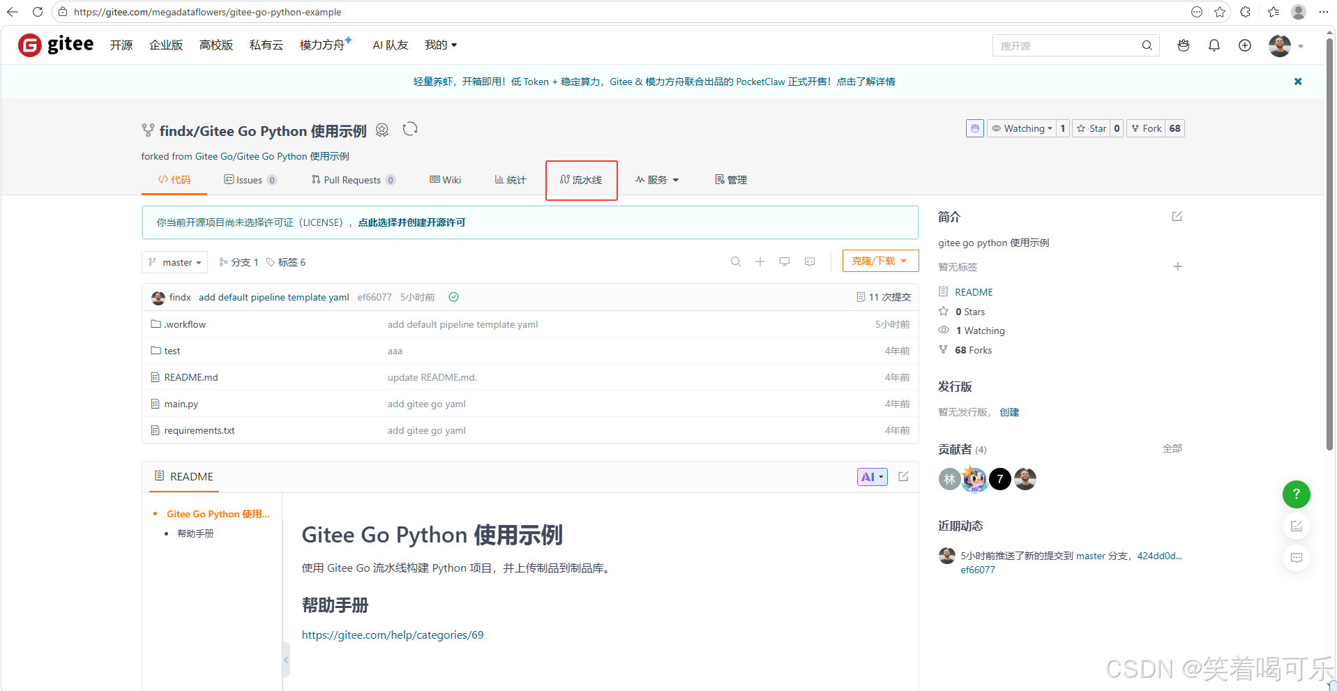The image size is (1337, 691).
Task: Open 帮助手册 in README outline
Action: (195, 533)
